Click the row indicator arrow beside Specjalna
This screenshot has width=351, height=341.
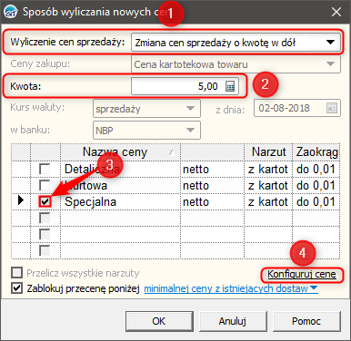click(x=20, y=200)
